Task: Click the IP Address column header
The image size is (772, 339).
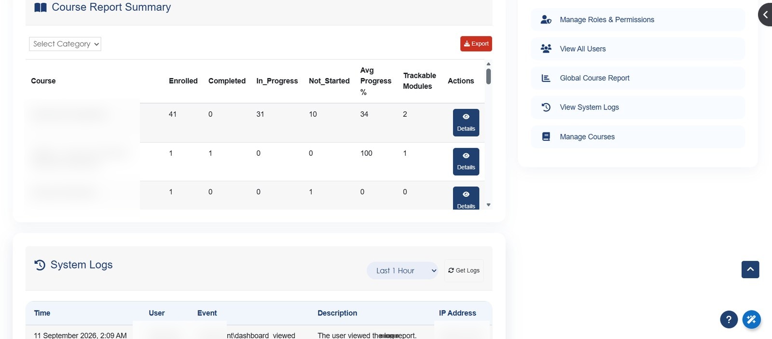Action: point(457,313)
